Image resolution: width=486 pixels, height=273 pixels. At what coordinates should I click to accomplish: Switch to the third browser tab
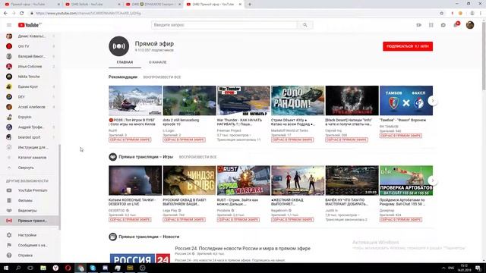click(x=153, y=5)
